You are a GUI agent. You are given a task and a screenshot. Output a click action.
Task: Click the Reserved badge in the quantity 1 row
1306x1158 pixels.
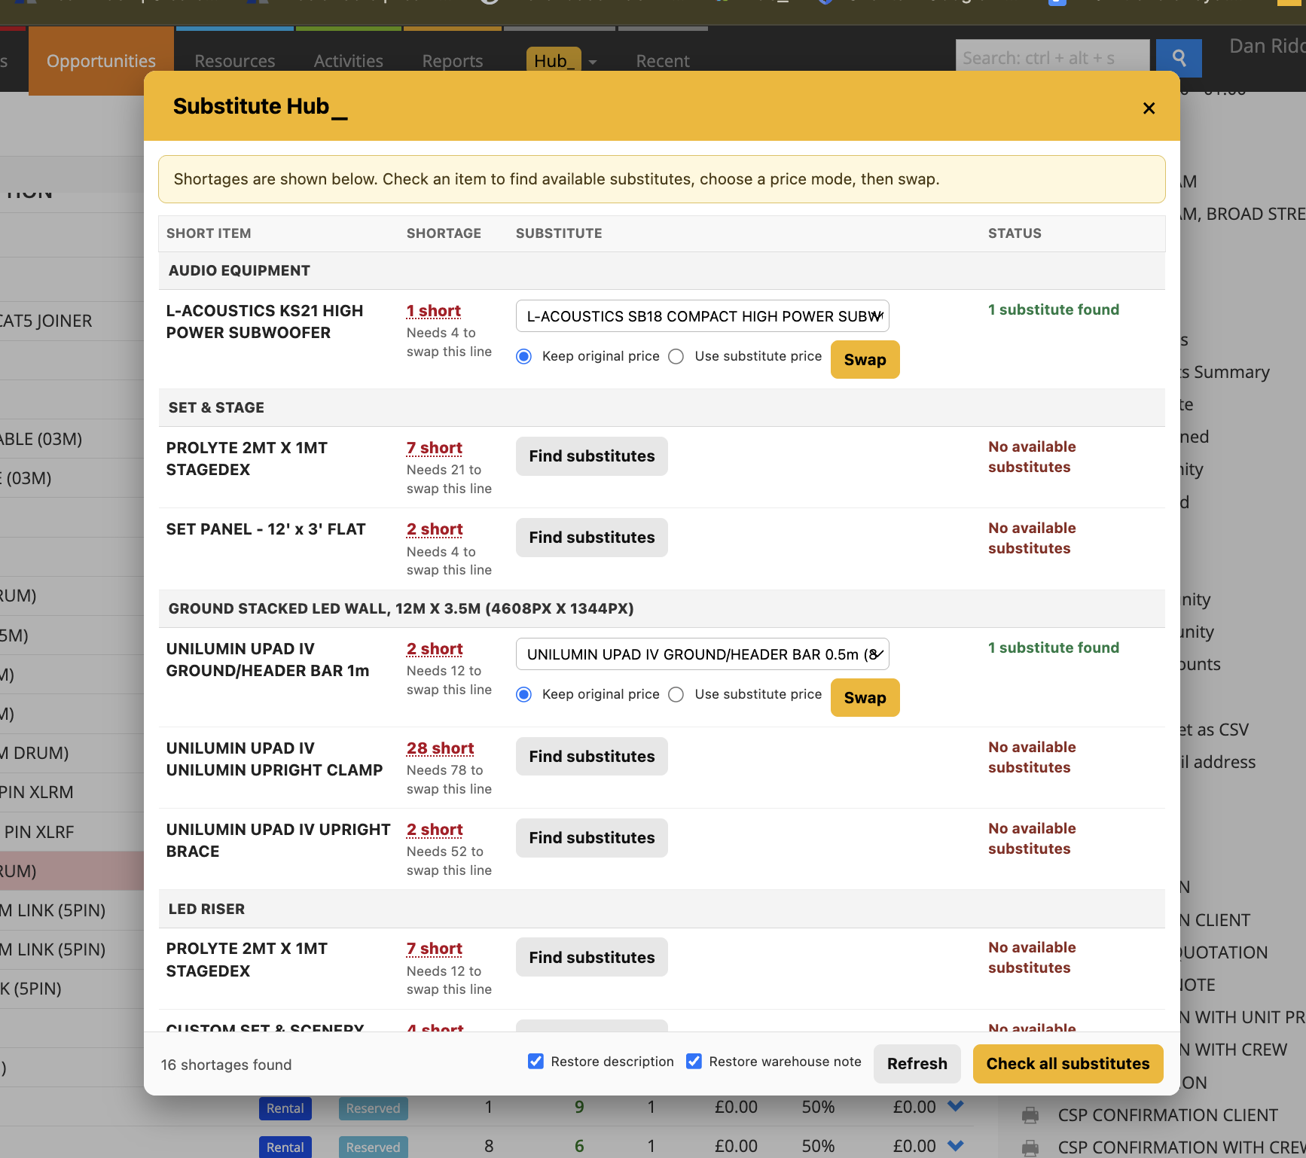pos(373,1108)
